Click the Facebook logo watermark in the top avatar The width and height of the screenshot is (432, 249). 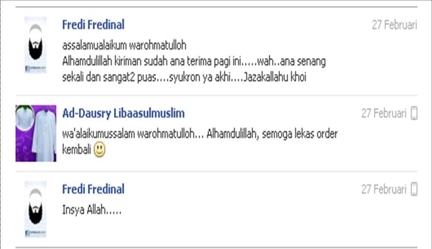click(27, 69)
